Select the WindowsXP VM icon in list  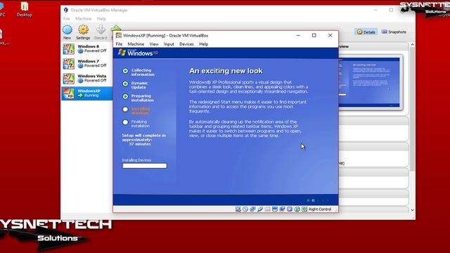(69, 93)
